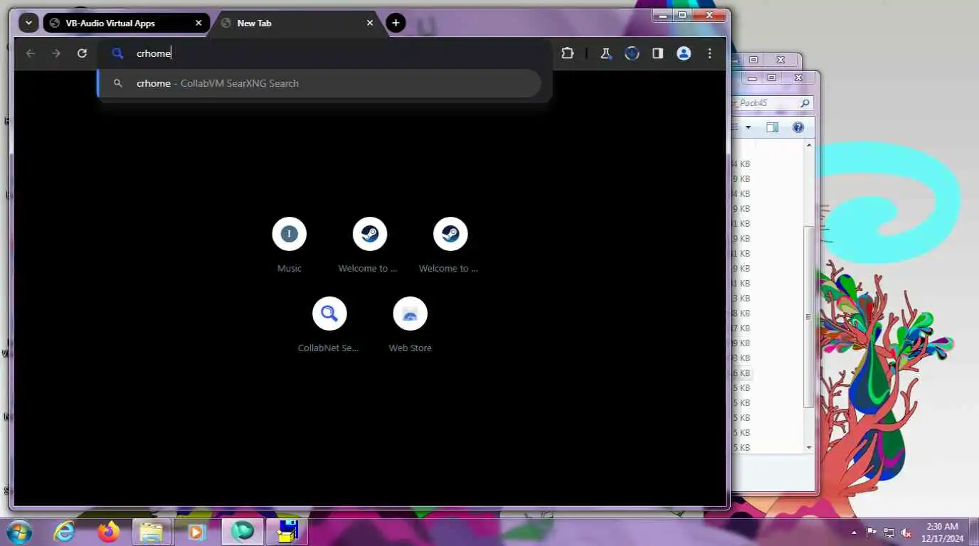Click the muted volume tray icon
This screenshot has height=546, width=979.
[x=906, y=532]
